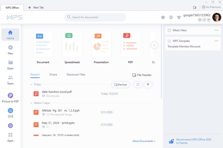Open the What's New panel options menu

click(216, 30)
